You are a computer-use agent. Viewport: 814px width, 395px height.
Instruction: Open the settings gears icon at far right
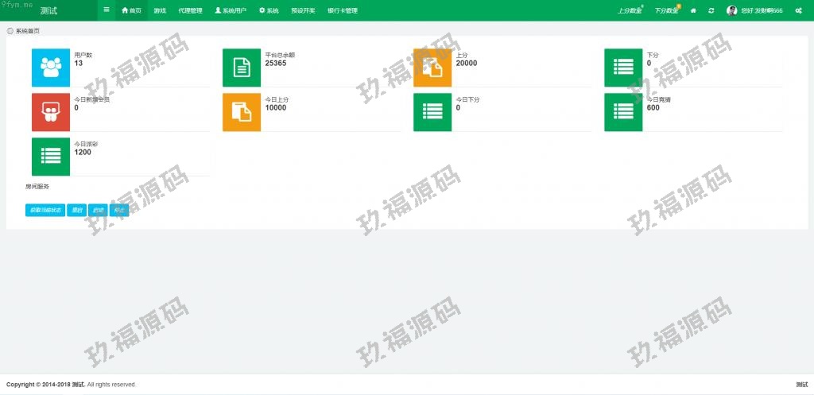tap(797, 10)
